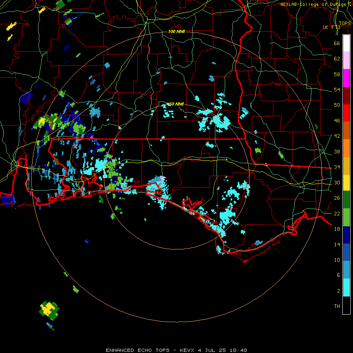Screen dimensions: 353x353
Task: Click the "50 NMI" range ring label
Action: click(176, 104)
